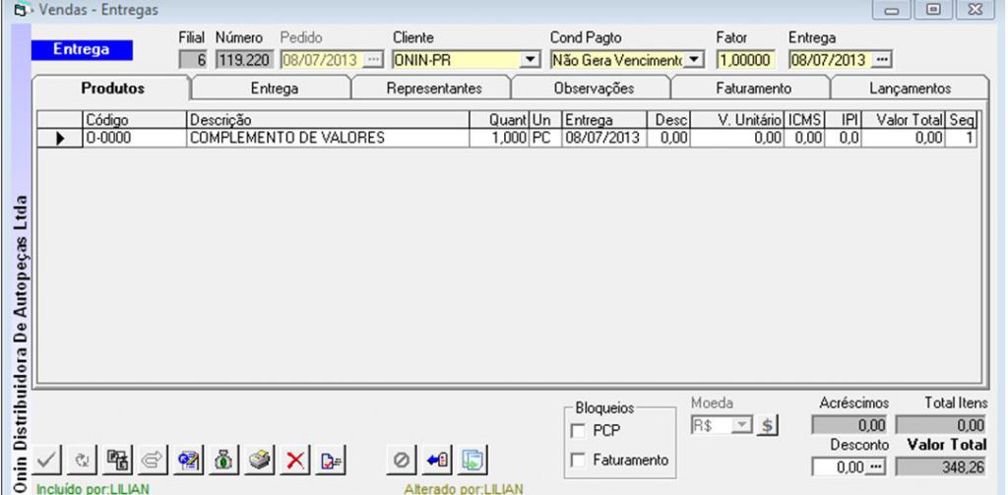Expand the Cond Pagto dropdown
The height and width of the screenshot is (495, 1008).
coord(694,60)
